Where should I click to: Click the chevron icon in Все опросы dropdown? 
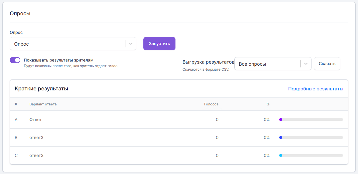pos(306,64)
